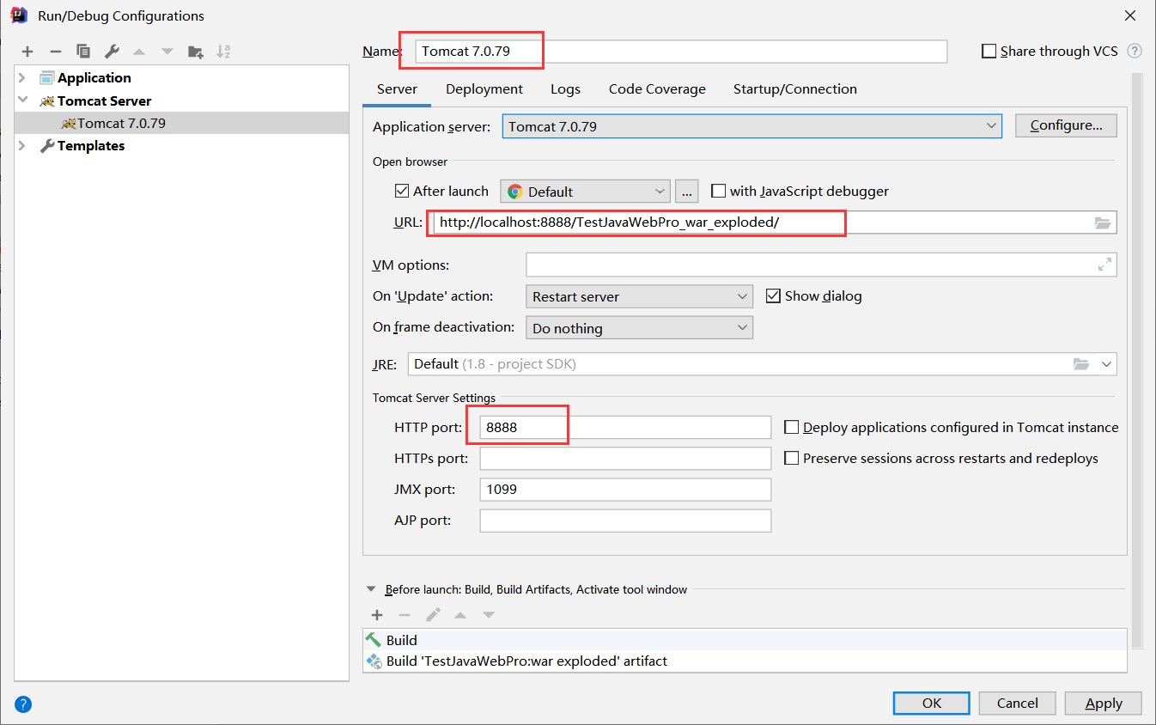This screenshot has height=725, width=1156.
Task: Click the down triangle under Before launch
Action: 489,615
